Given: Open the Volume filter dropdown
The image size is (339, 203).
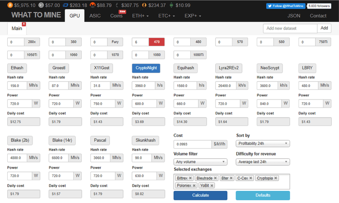Looking at the screenshot, I should click(x=200, y=162).
